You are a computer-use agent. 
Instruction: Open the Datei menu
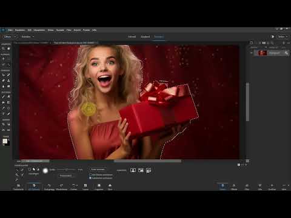coord(10,30)
